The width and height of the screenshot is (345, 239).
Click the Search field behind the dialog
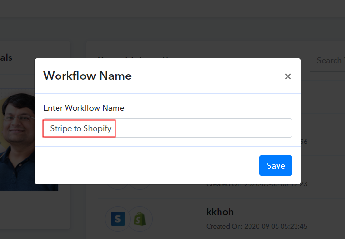click(x=327, y=61)
